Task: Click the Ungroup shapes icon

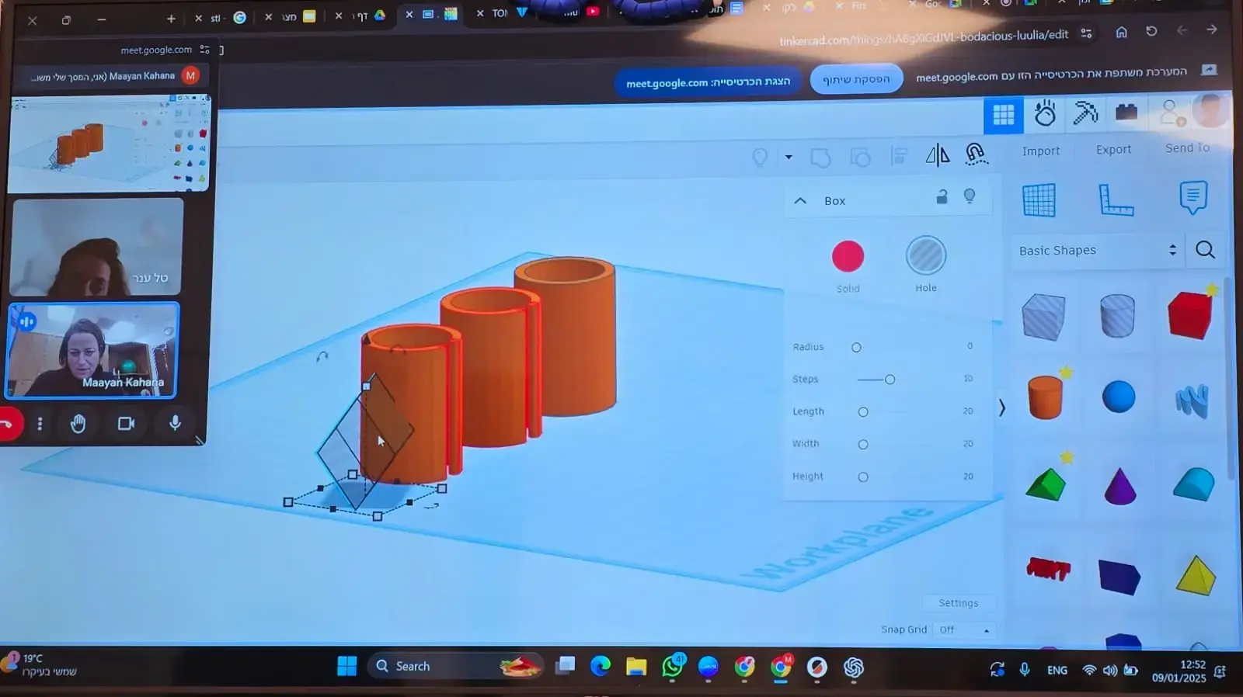Action: (x=860, y=158)
